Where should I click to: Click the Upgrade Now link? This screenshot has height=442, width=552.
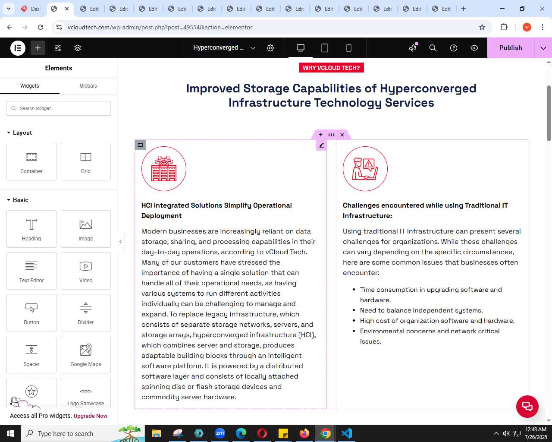(91, 416)
